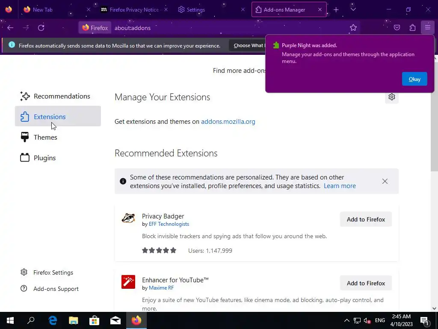Click Okay in Purple Night notification
This screenshot has height=329, width=438.
[x=414, y=79]
